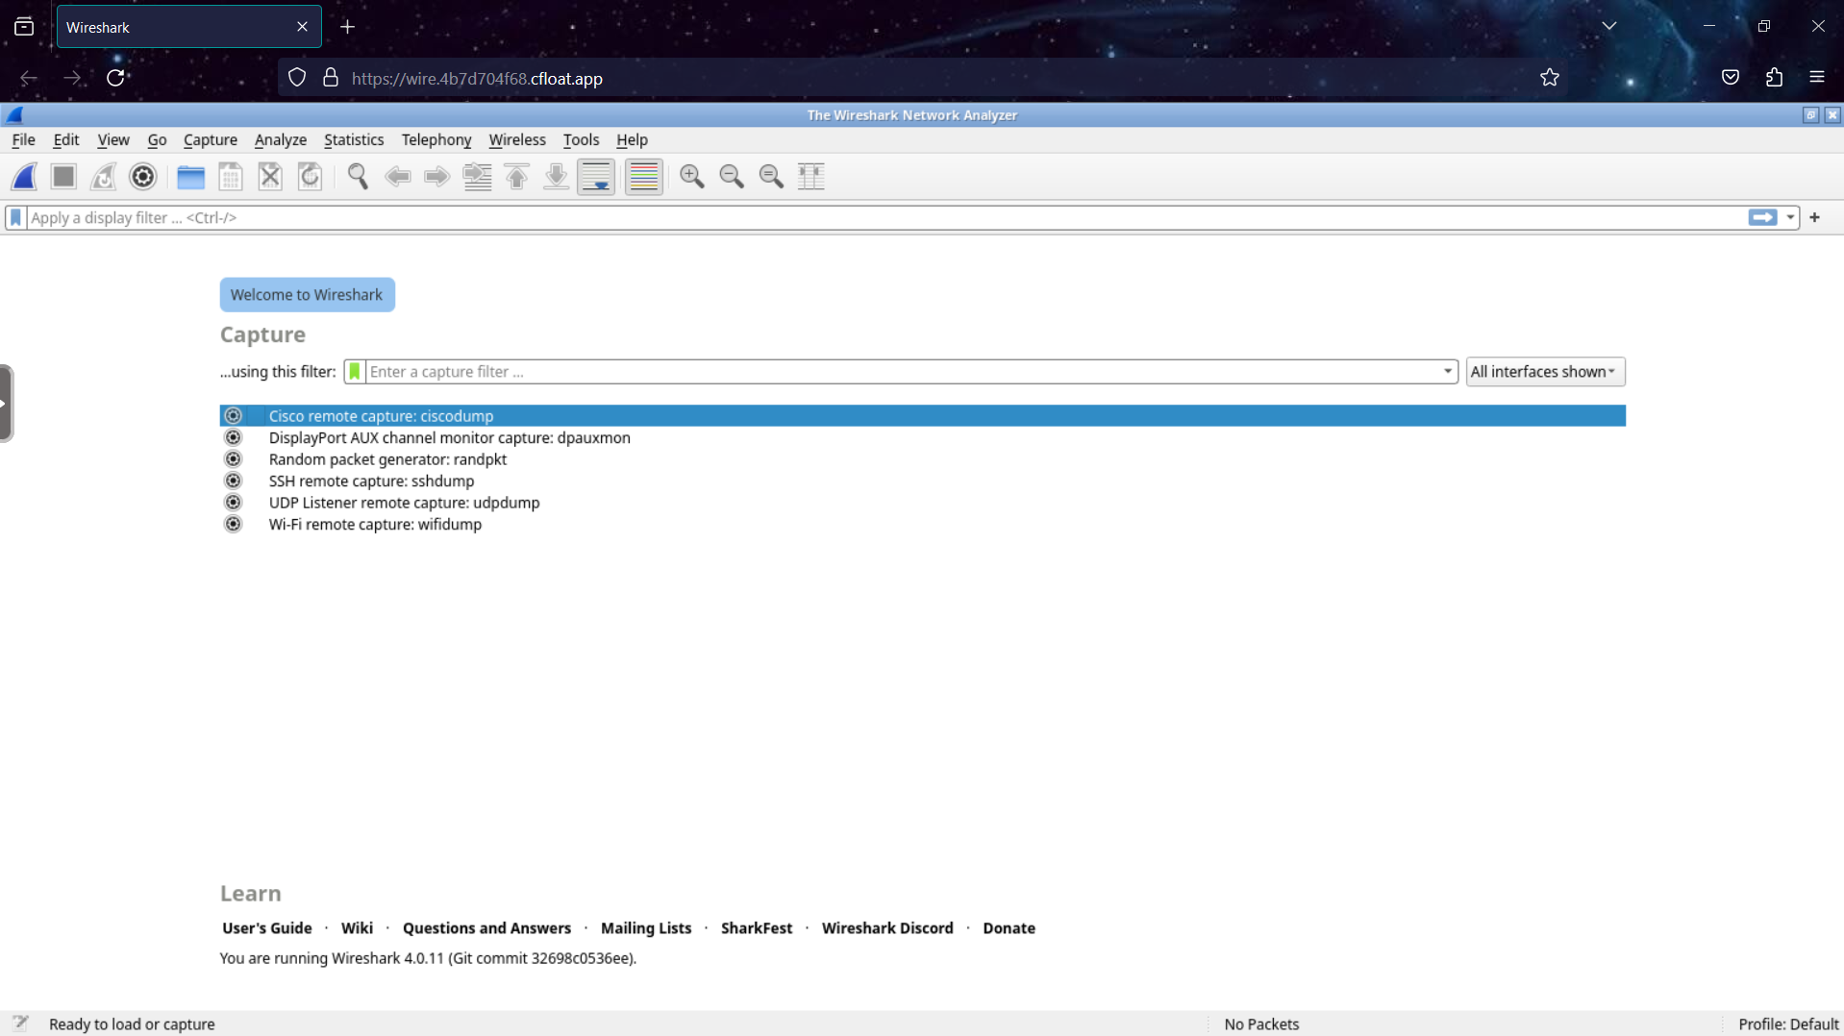Open the Tools menu

[x=581, y=140]
